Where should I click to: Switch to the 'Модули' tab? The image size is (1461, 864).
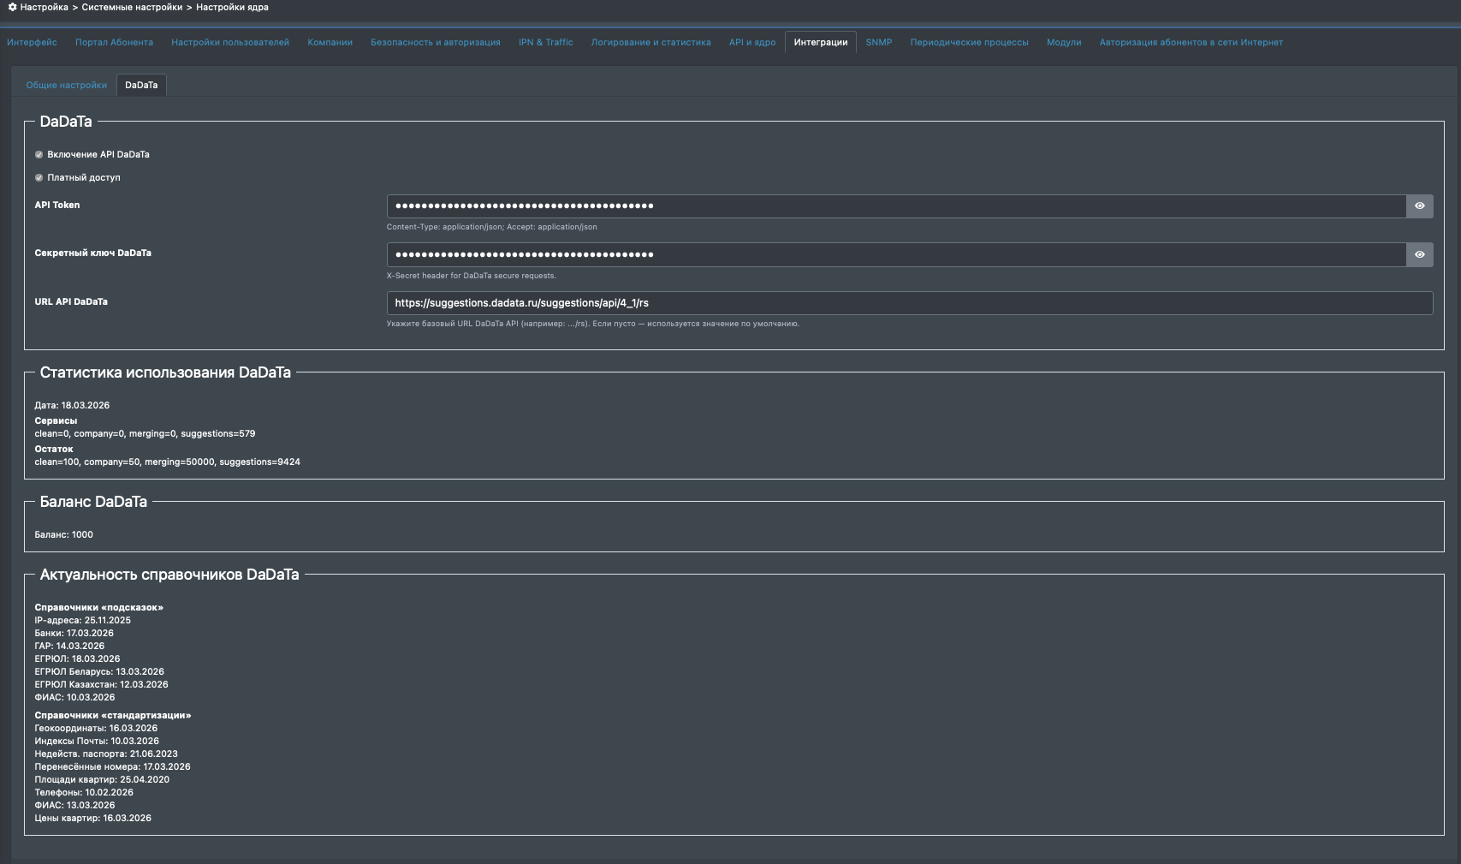[x=1064, y=42]
